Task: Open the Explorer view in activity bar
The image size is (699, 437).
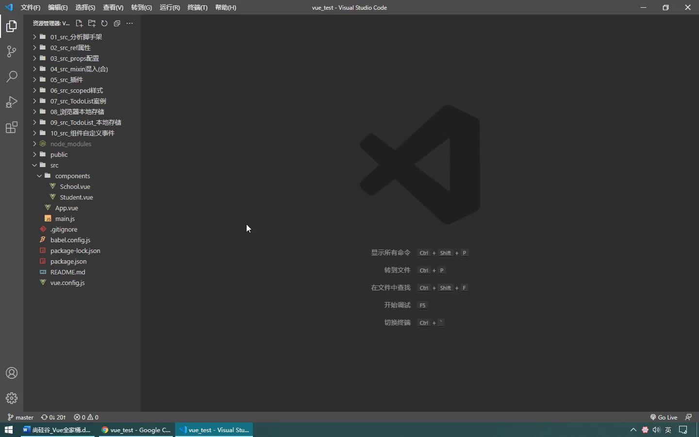Action: (12, 26)
